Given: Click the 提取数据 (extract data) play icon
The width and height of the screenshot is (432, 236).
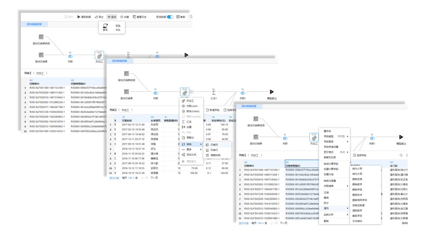Looking at the screenshot, I should (x=79, y=17).
